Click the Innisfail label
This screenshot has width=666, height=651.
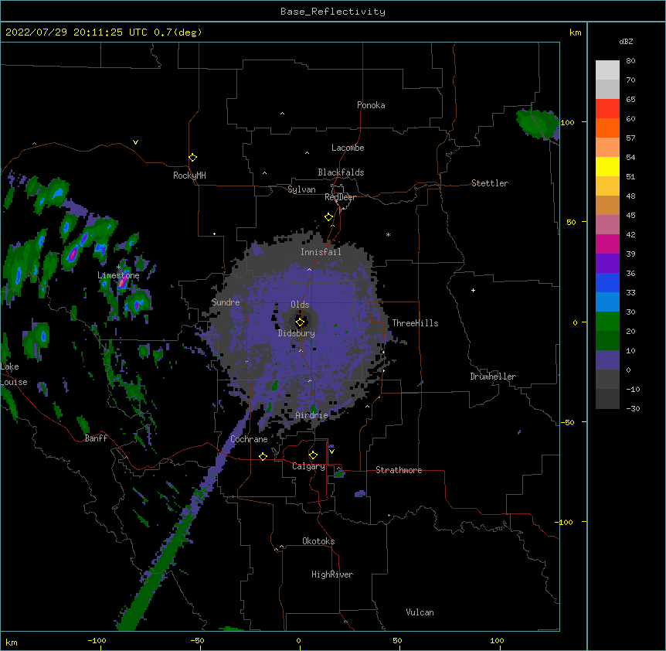321,252
